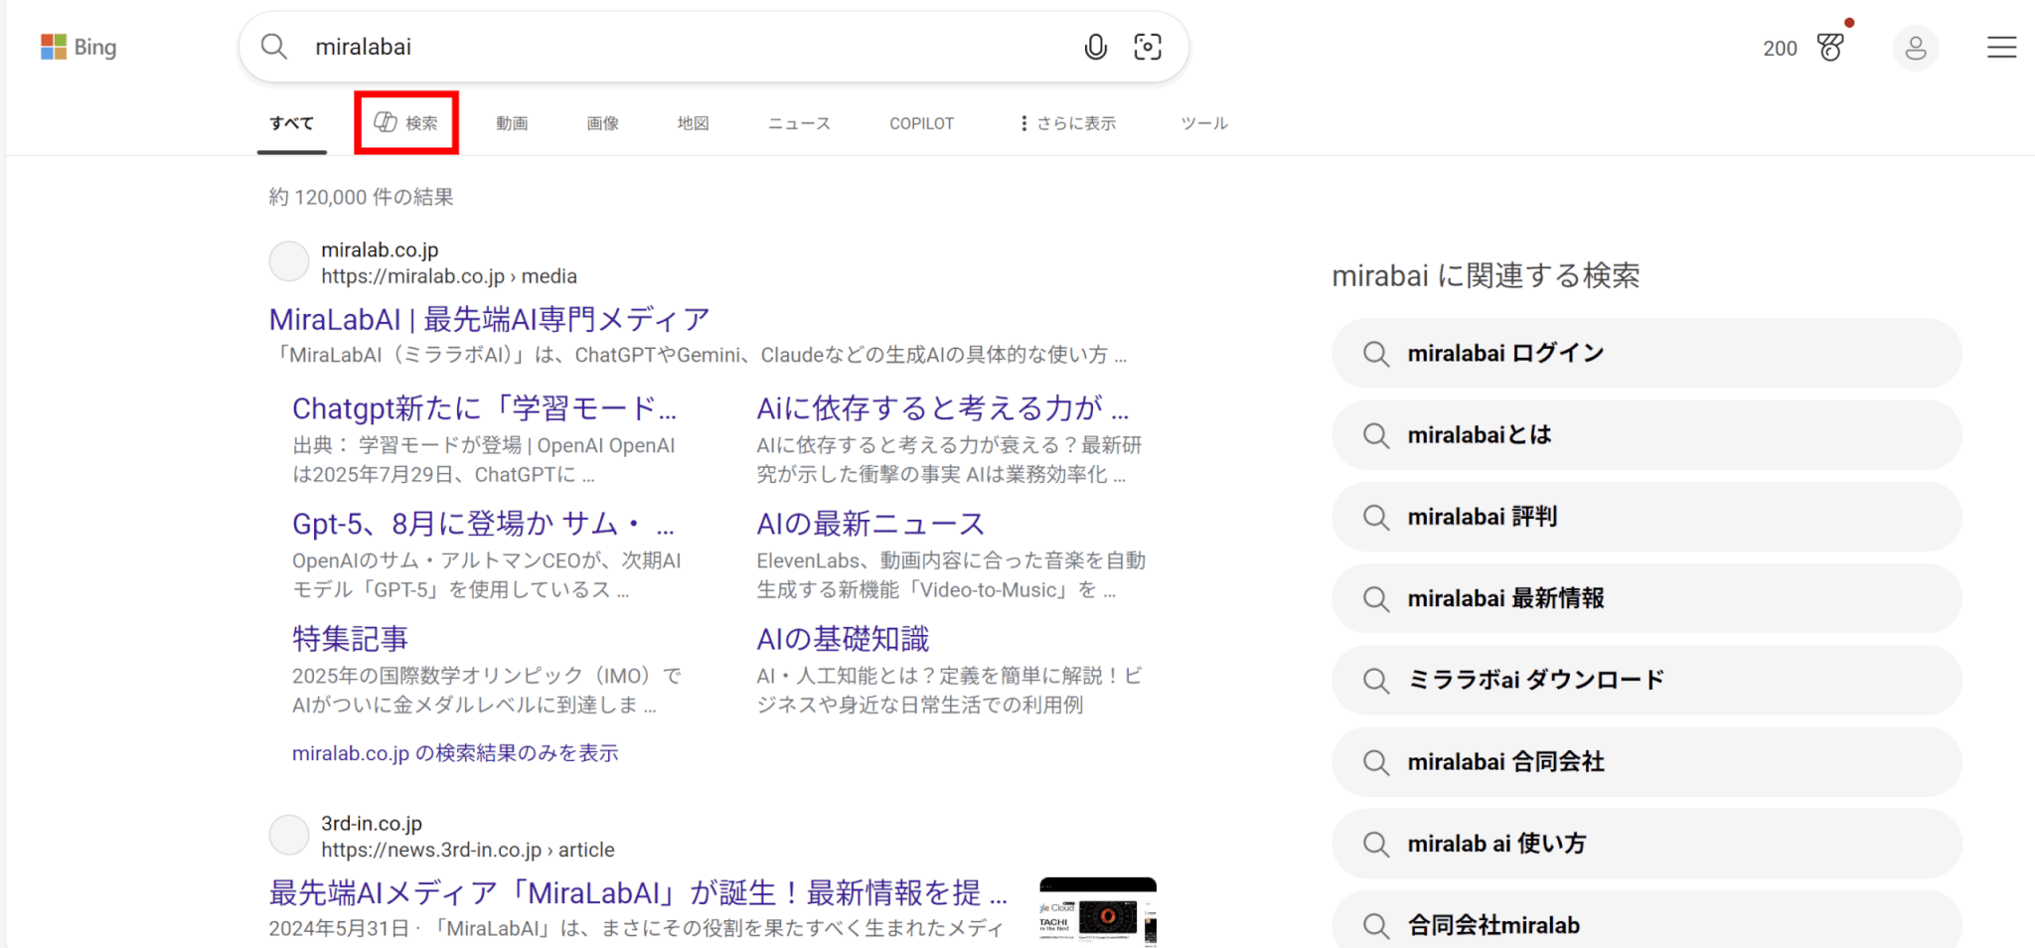The height and width of the screenshot is (948, 2035).
Task: Open 特集記事 link
Action: [x=350, y=639]
